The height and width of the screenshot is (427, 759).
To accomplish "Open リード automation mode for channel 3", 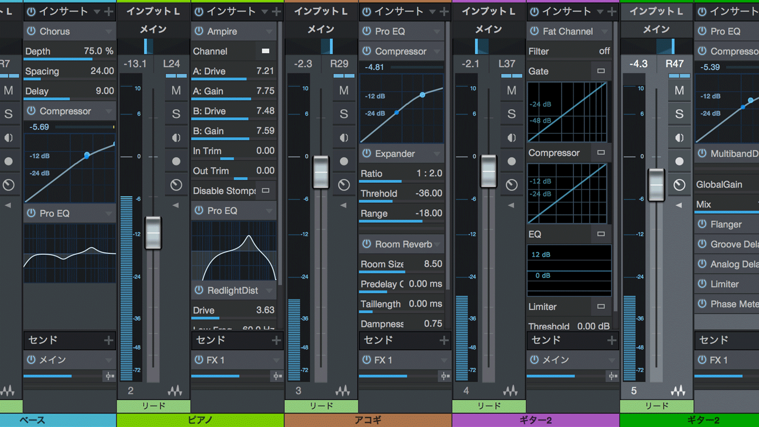I will pyautogui.click(x=321, y=406).
